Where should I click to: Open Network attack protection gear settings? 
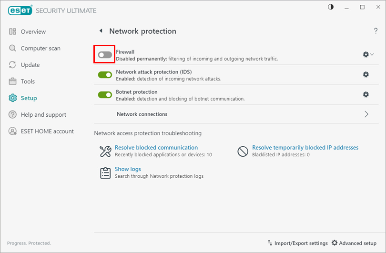tap(366, 75)
